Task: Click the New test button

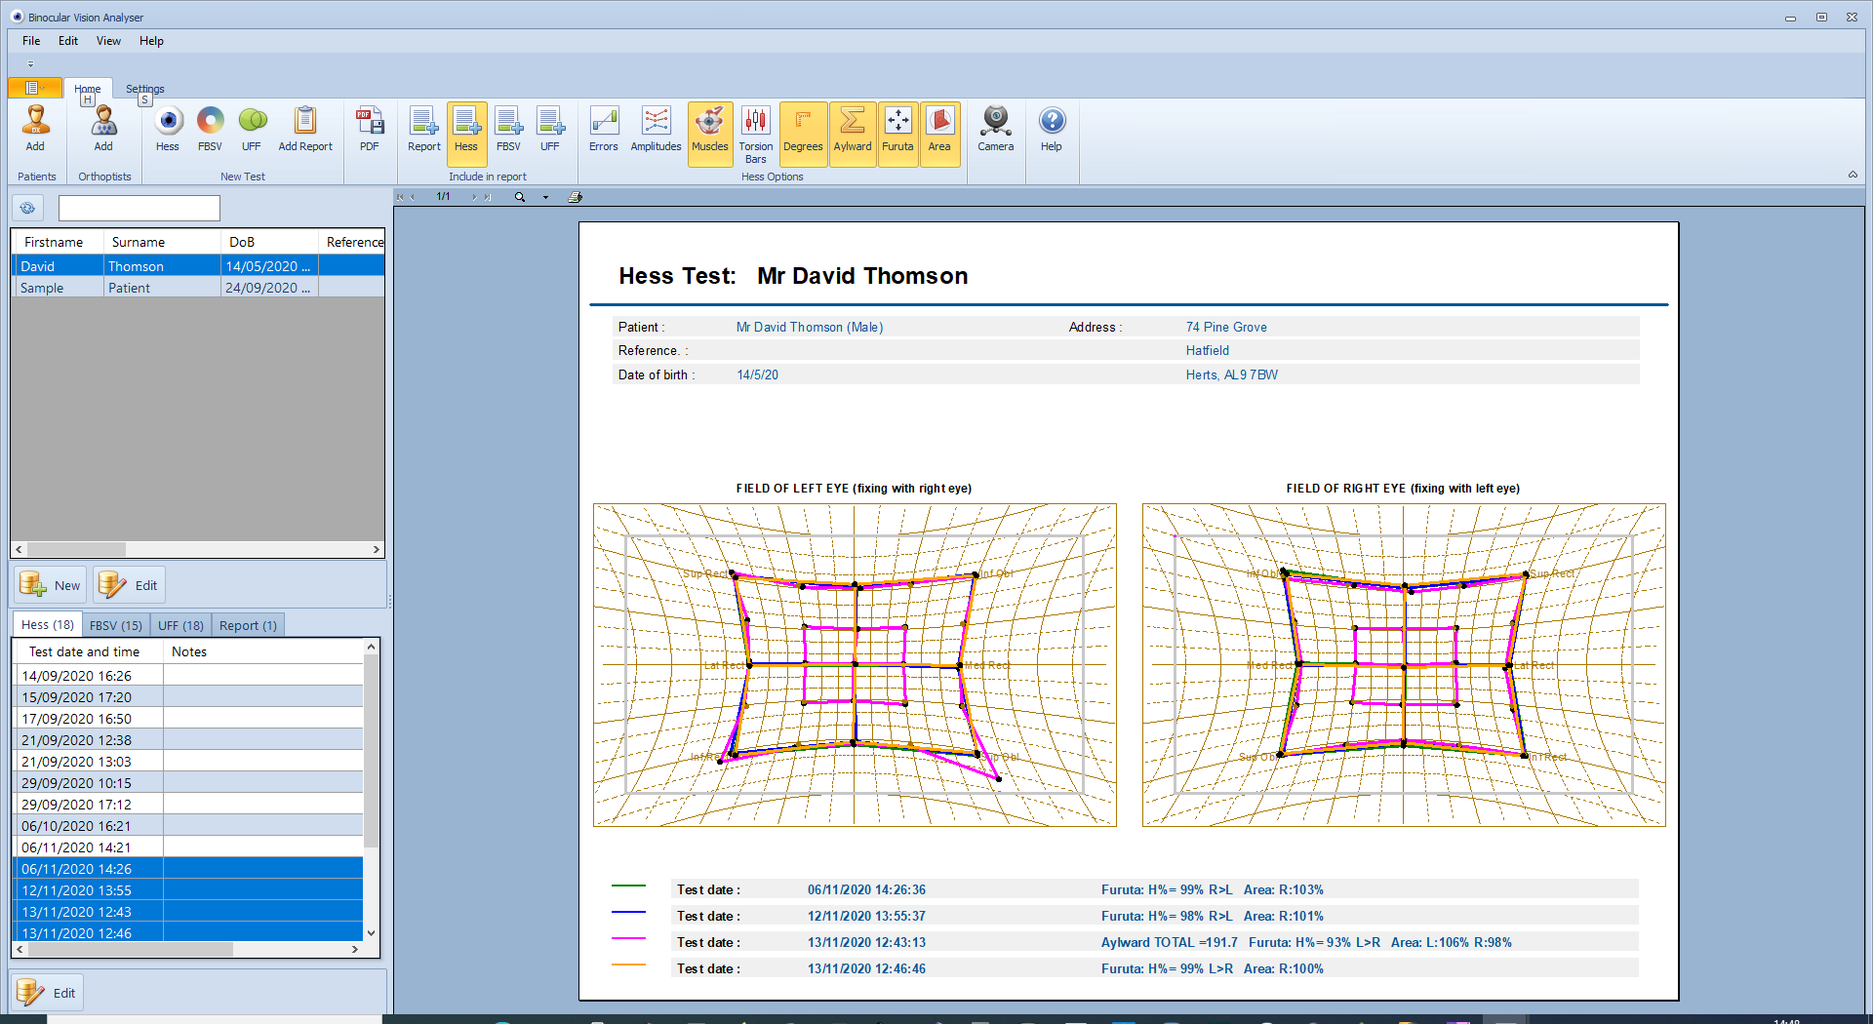Action: (51, 585)
